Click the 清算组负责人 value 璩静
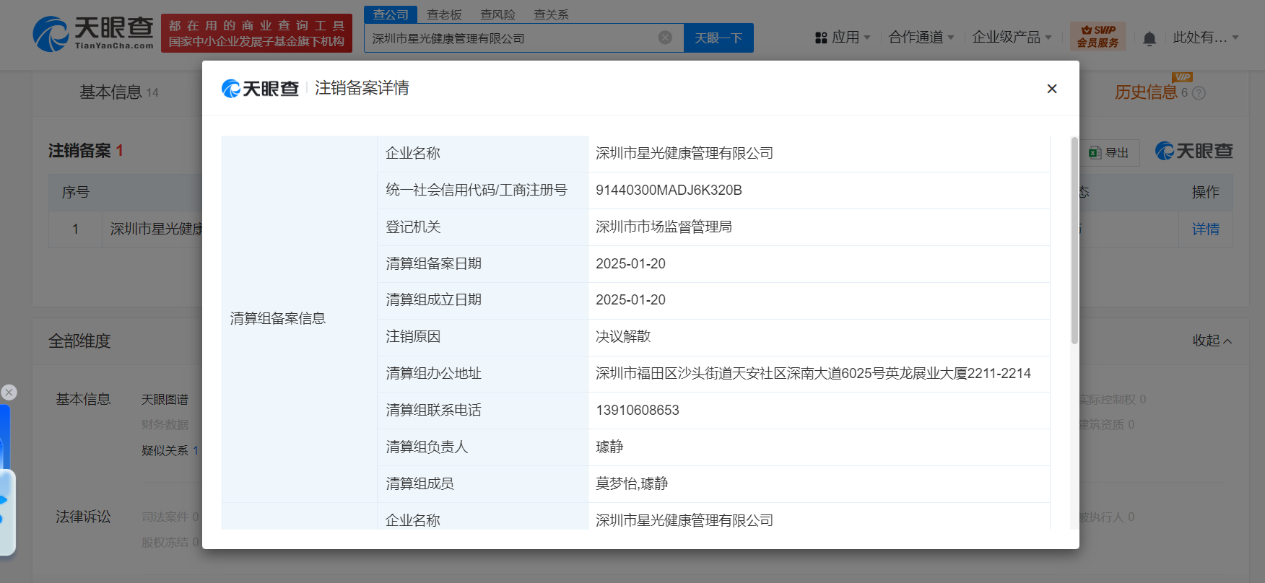This screenshot has height=583, width=1265. tap(609, 447)
